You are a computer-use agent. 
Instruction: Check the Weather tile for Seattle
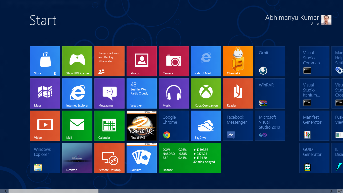(x=142, y=93)
